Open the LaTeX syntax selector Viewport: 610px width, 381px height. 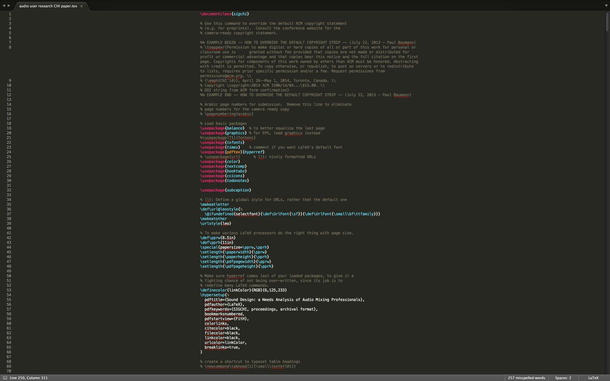coord(593,378)
